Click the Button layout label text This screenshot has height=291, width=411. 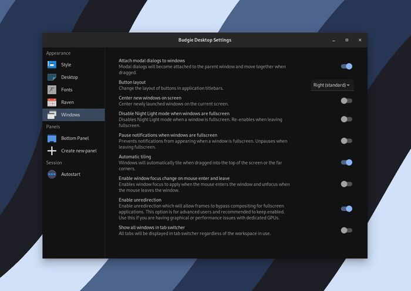click(132, 82)
